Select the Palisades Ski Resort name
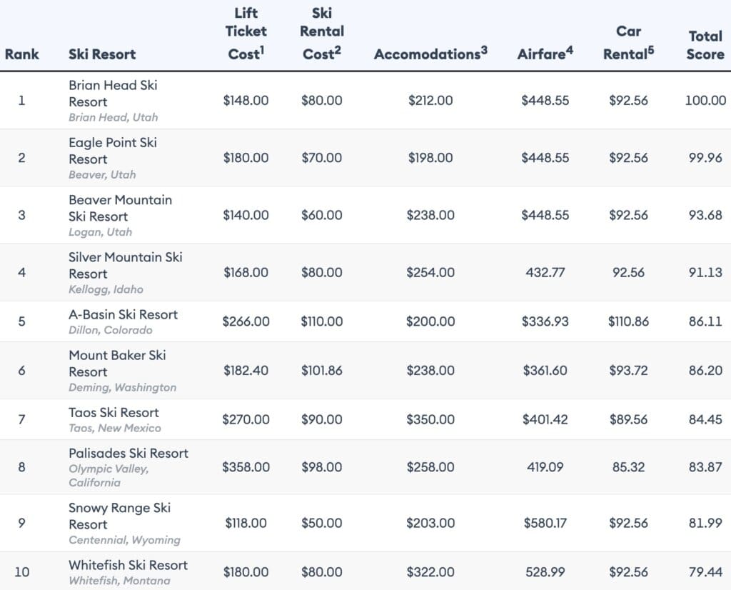This screenshot has height=590, width=731. point(128,453)
